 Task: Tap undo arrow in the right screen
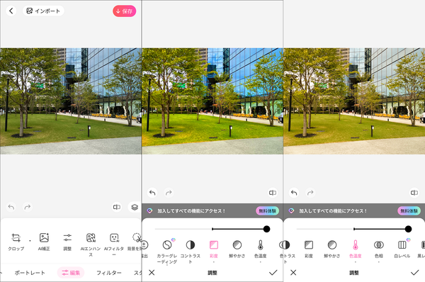[x=294, y=193]
